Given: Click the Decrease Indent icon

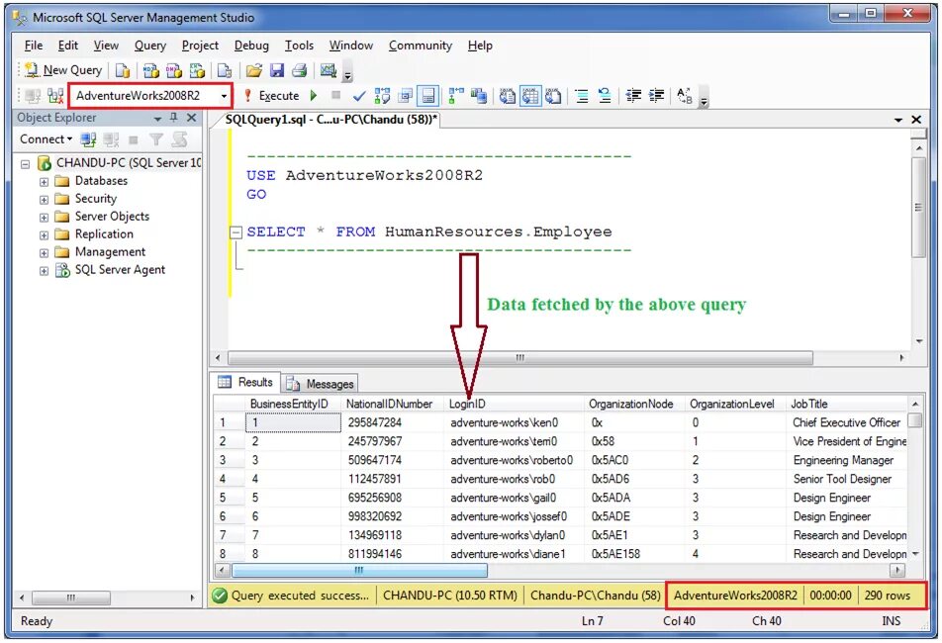Looking at the screenshot, I should coord(633,95).
